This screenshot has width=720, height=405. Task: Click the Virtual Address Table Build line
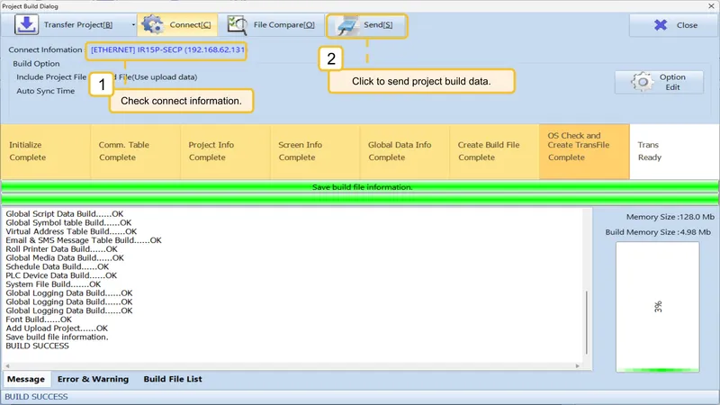click(71, 231)
